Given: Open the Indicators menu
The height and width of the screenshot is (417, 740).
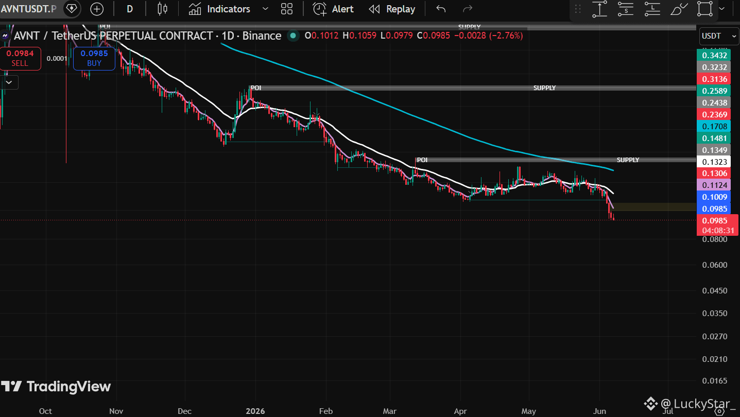Looking at the screenshot, I should 219,9.
